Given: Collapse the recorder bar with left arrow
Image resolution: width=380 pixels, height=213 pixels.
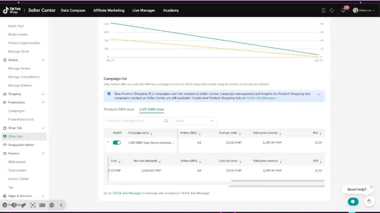Looking at the screenshot, I should point(61,205).
